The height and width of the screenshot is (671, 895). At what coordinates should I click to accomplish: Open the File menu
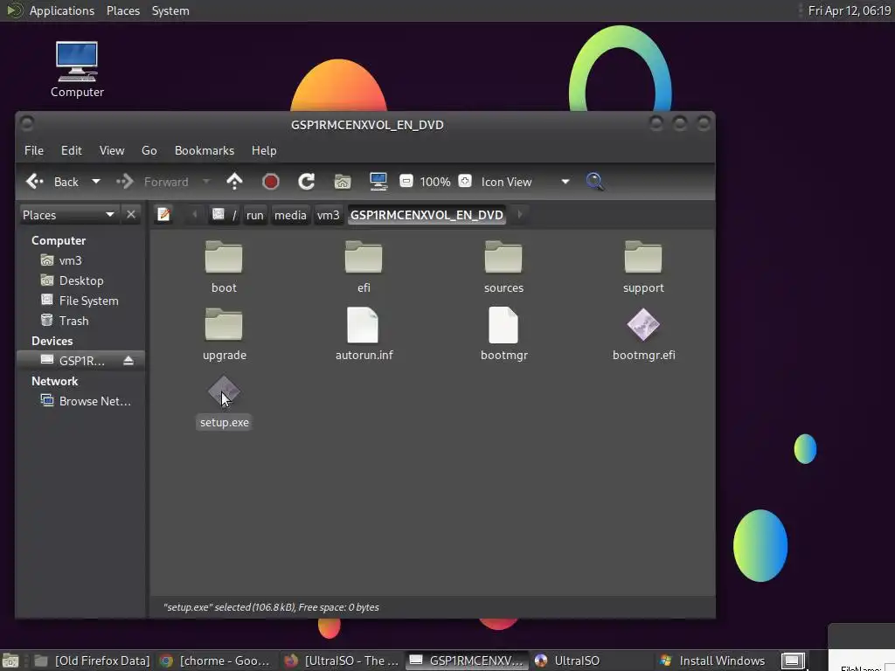pyautogui.click(x=34, y=150)
